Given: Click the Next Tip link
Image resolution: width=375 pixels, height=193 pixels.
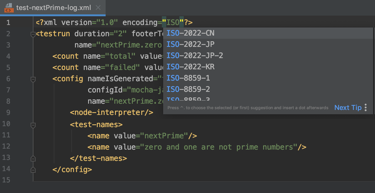Looking at the screenshot, I should pyautogui.click(x=348, y=107).
